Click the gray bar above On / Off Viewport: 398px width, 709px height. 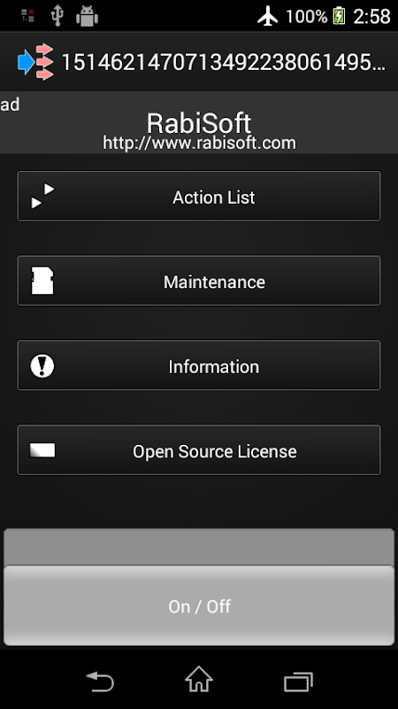199,547
